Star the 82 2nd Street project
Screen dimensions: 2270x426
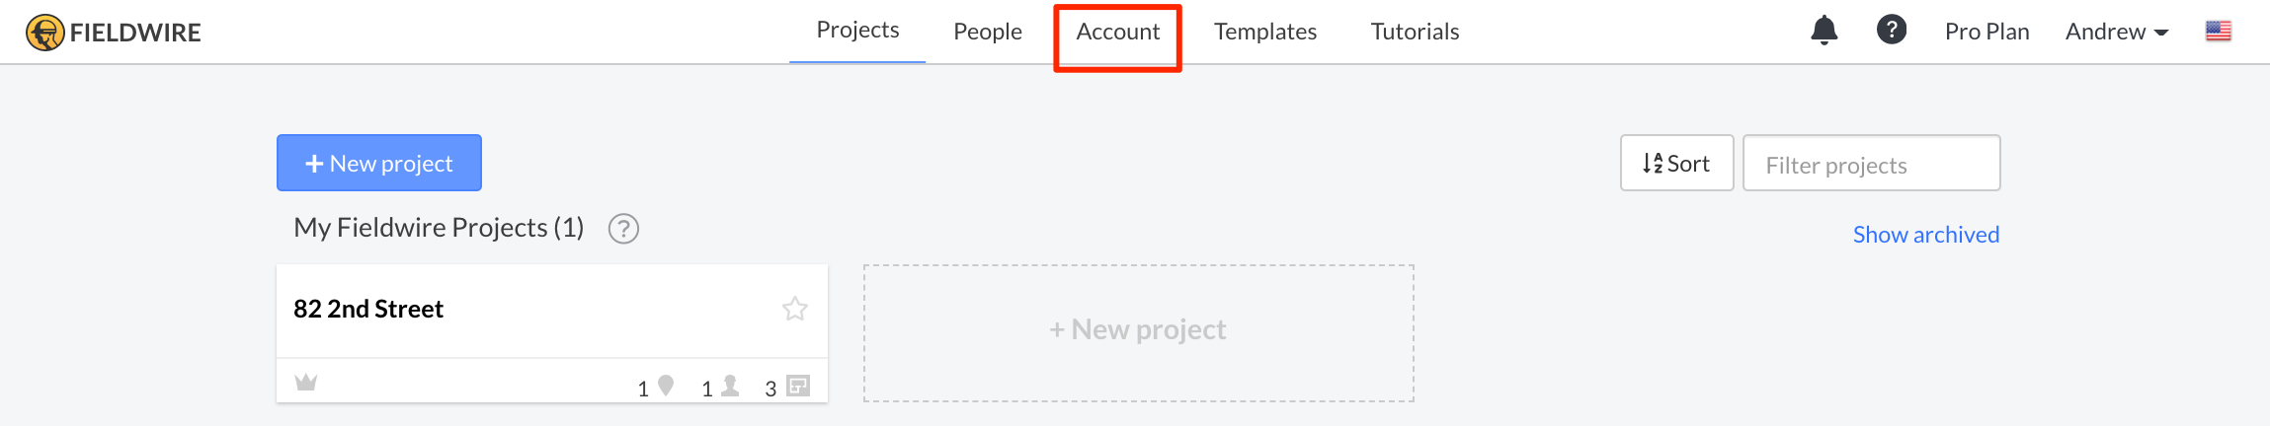point(794,309)
